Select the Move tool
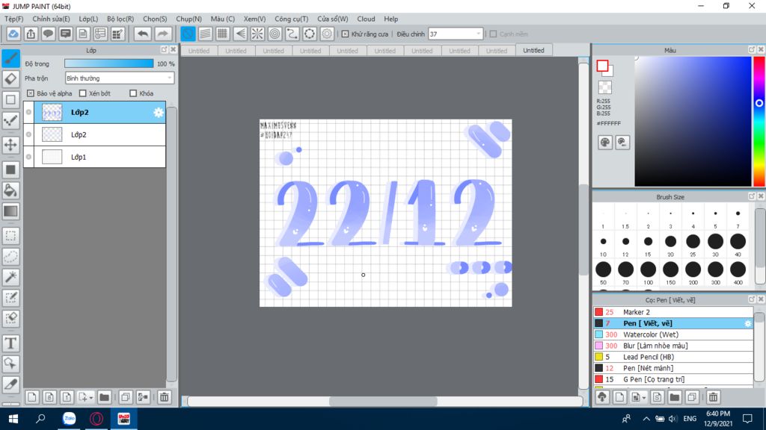Image resolution: width=766 pixels, height=430 pixels. tap(10, 145)
